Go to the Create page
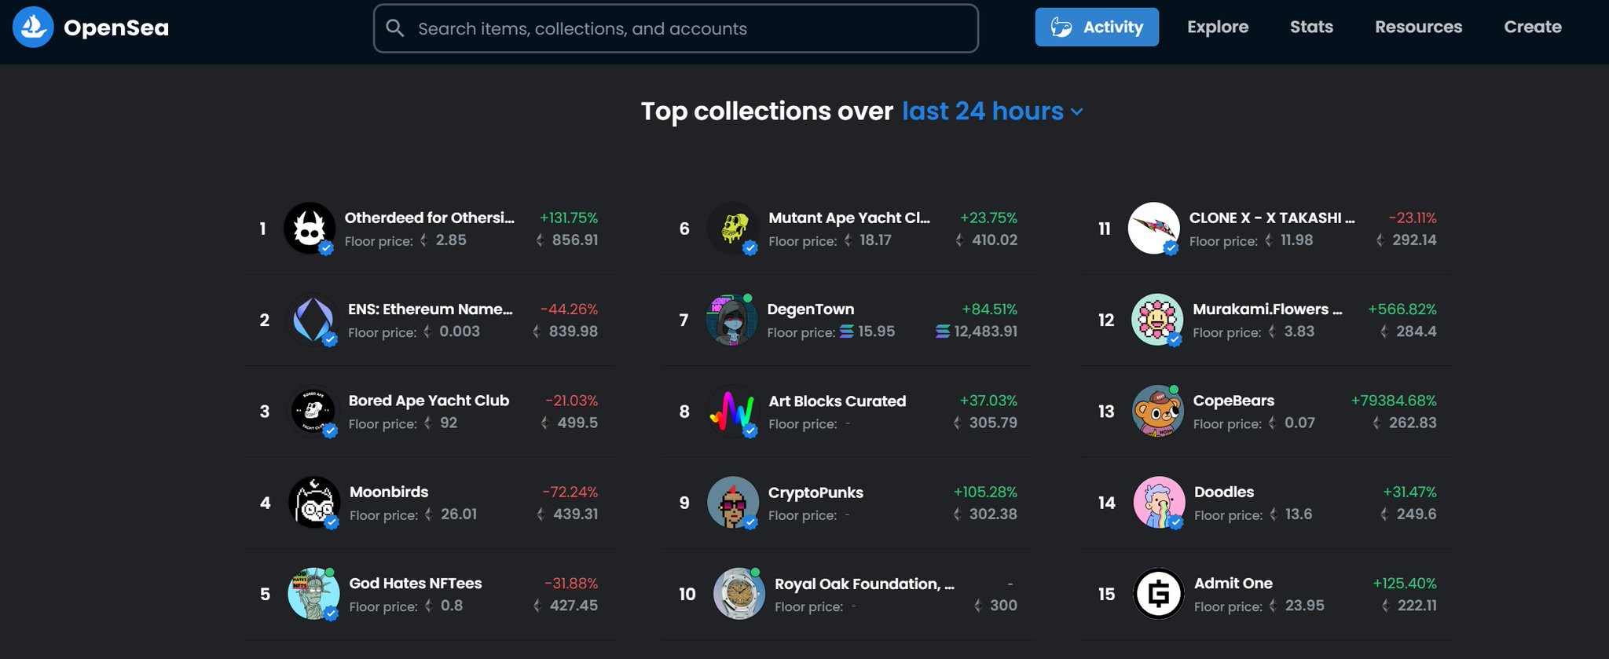Viewport: 1609px width, 659px height. (x=1533, y=27)
